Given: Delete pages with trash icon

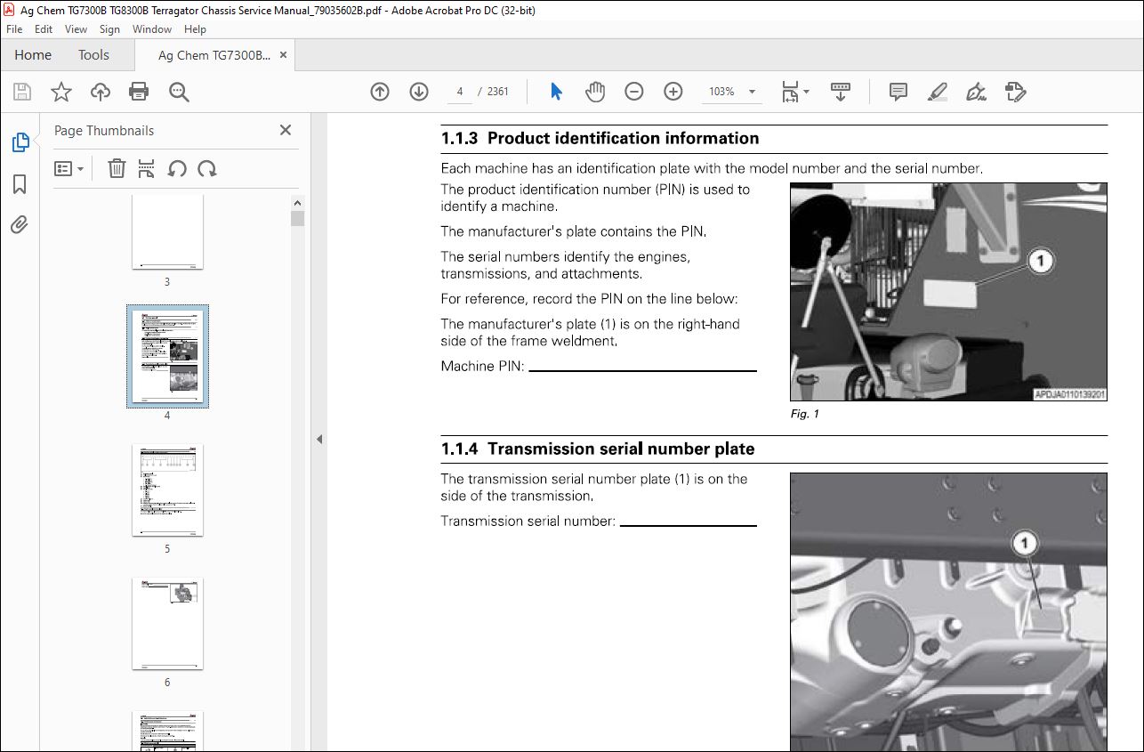Looking at the screenshot, I should point(117,168).
